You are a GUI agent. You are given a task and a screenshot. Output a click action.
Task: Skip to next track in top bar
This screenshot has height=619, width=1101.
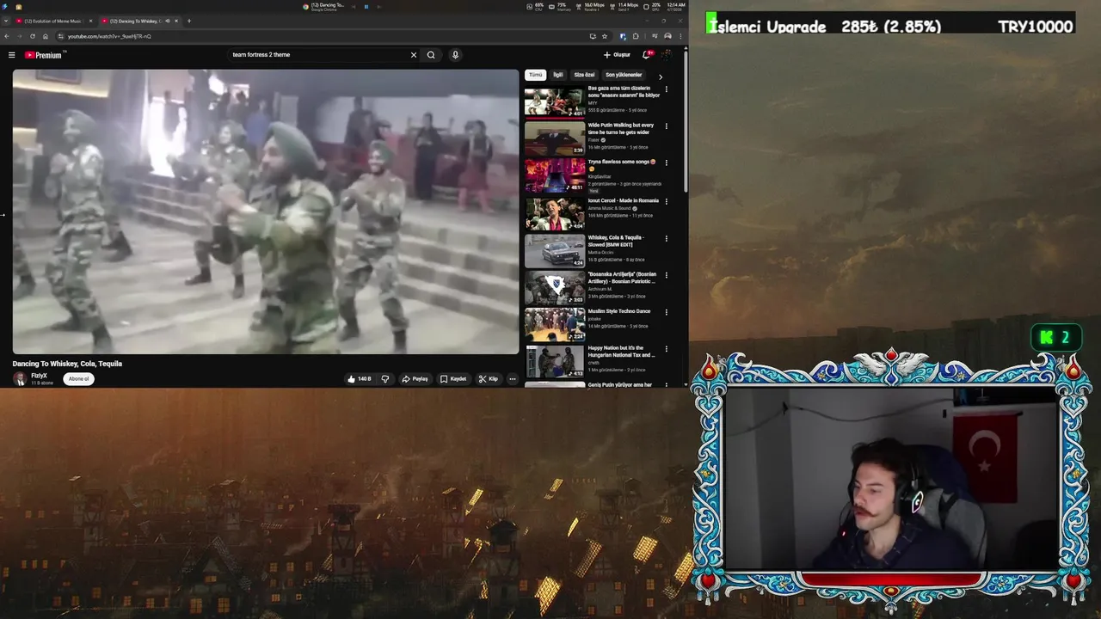pyautogui.click(x=379, y=7)
